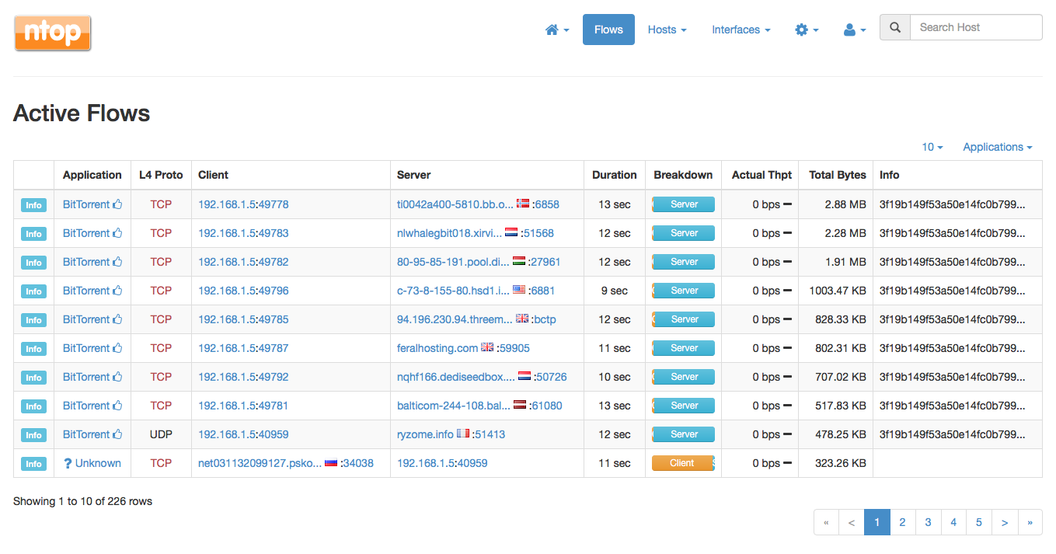Open BitTorrent link in the 49785 row

[86, 319]
